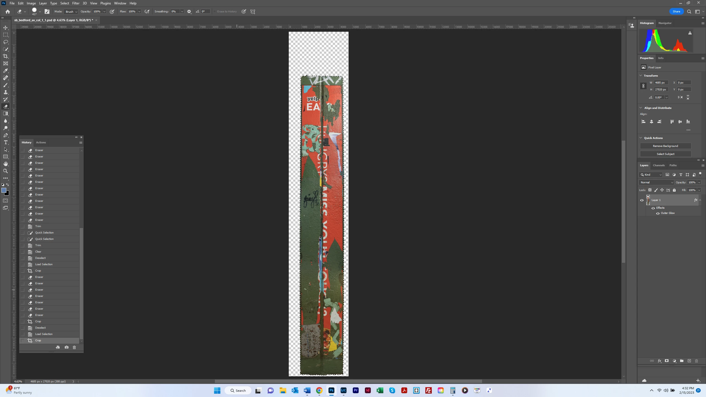This screenshot has height=397, width=706.
Task: Click the flip horizontal icon
Action: [680, 97]
